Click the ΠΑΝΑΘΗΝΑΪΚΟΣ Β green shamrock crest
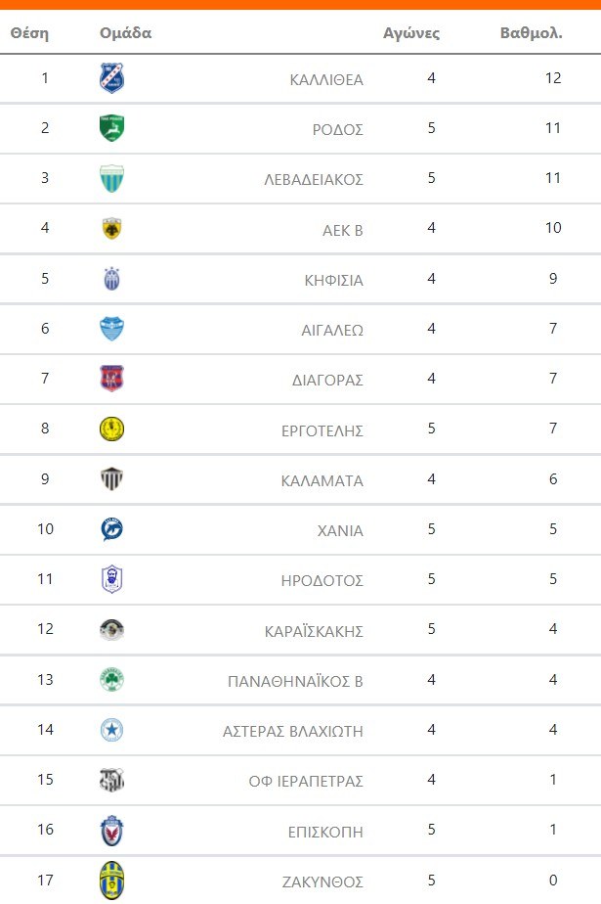 pyautogui.click(x=112, y=680)
